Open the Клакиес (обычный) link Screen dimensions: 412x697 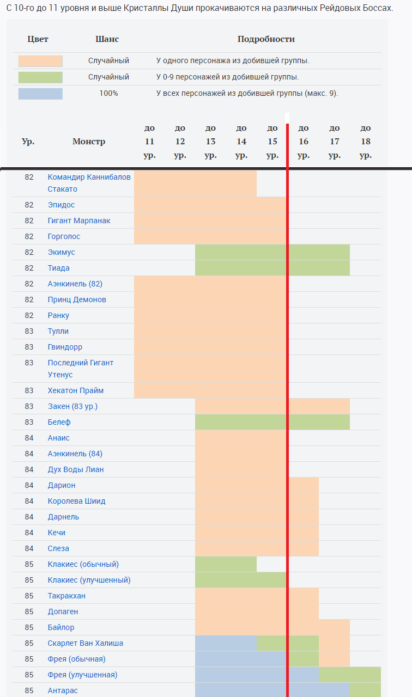pos(83,564)
